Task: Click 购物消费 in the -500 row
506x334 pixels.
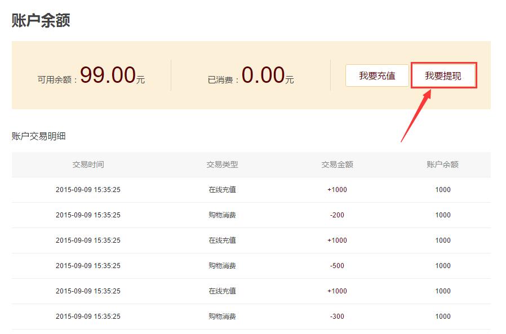Action: [x=222, y=266]
